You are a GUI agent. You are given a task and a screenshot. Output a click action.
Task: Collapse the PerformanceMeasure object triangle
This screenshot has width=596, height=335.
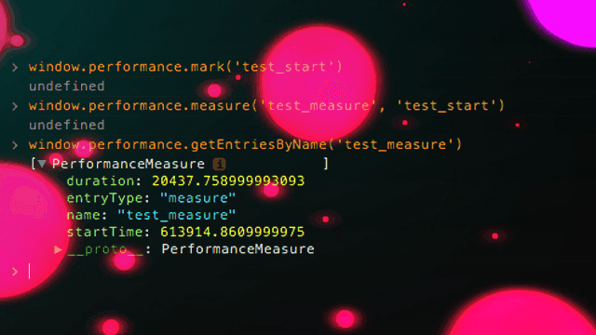point(42,164)
